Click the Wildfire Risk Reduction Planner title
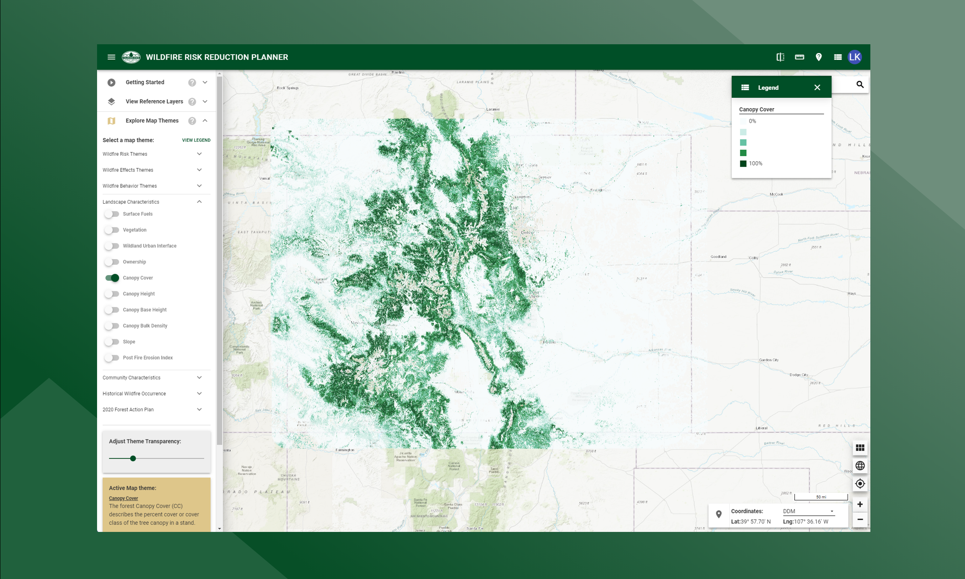 217,57
